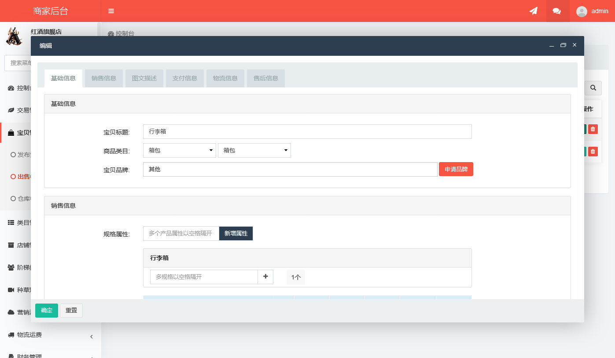Click the red wine store logo
Image resolution: width=615 pixels, height=358 pixels.
pyautogui.click(x=14, y=36)
